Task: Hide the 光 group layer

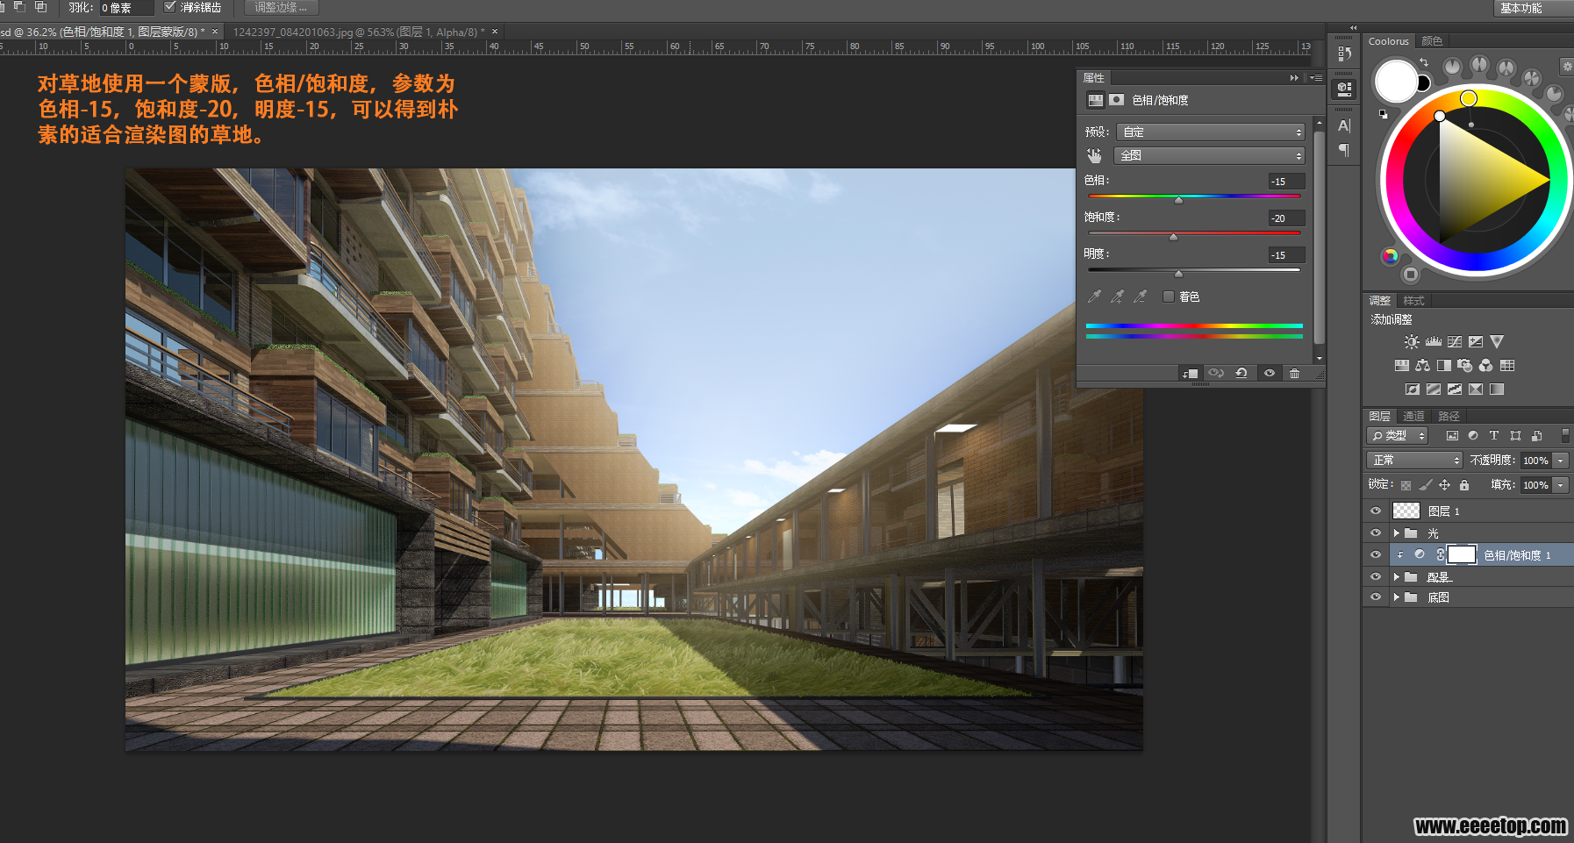Action: pos(1376,532)
